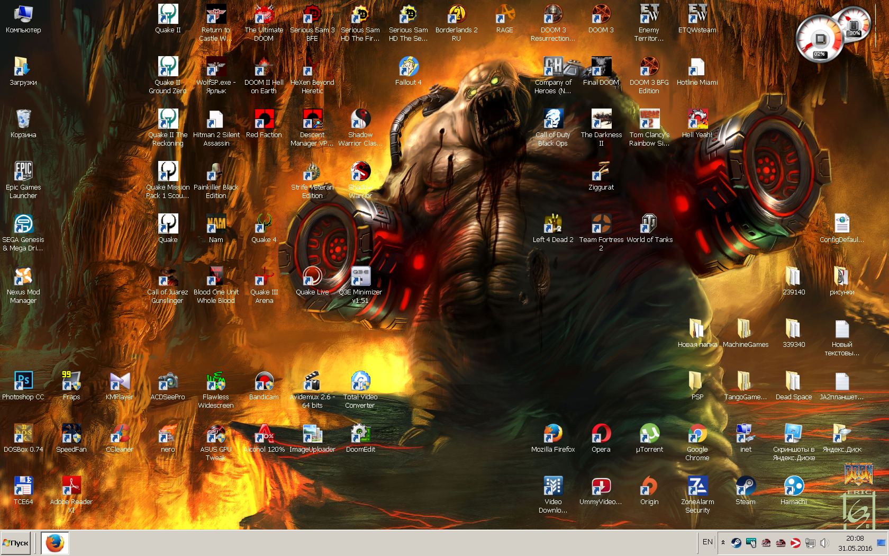Select the Fallout 4 icon
Image resolution: width=889 pixels, height=556 pixels.
409,71
